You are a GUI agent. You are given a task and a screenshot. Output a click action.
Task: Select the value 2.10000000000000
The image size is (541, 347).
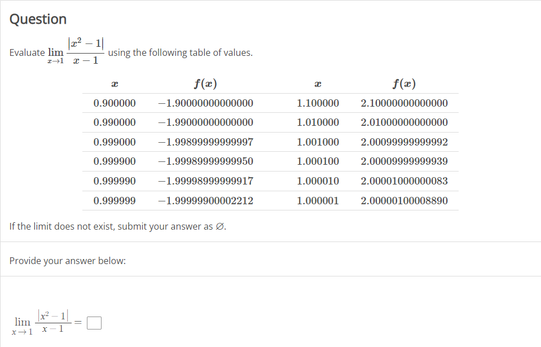405,103
